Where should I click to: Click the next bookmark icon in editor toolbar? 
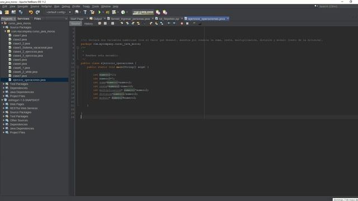(157, 23)
